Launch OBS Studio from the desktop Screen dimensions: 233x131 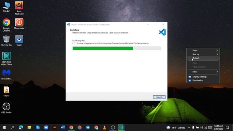[7, 108]
